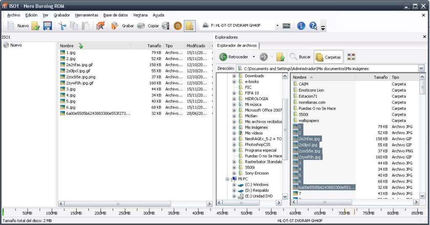The height and width of the screenshot is (225, 430).
Task: Select the Explorador de archivos tab
Action: [x=237, y=45]
